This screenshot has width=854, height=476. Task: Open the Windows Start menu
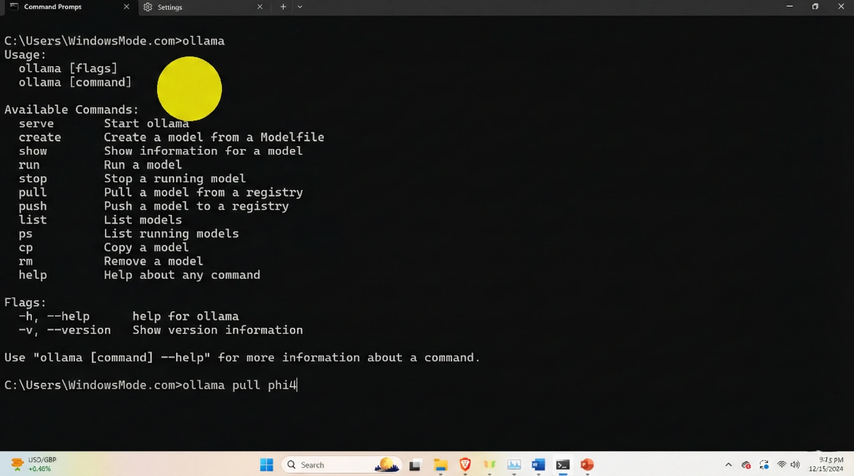266,464
